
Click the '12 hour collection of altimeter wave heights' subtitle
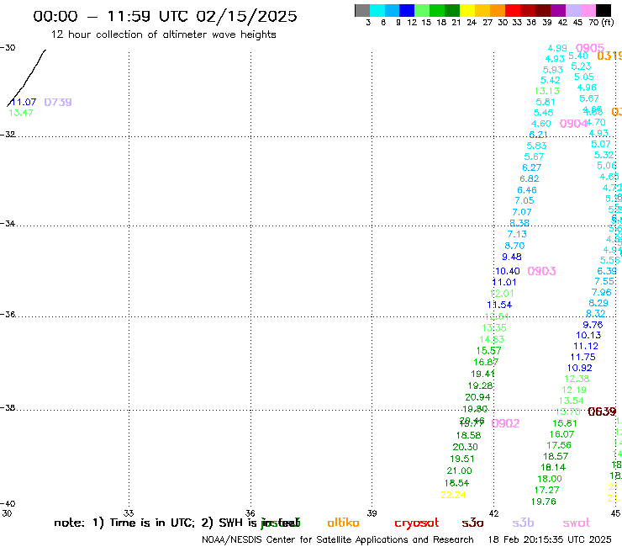163,35
